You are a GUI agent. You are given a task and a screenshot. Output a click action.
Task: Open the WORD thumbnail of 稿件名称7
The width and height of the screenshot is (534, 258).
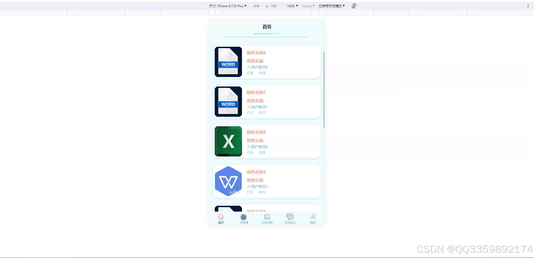click(x=228, y=101)
